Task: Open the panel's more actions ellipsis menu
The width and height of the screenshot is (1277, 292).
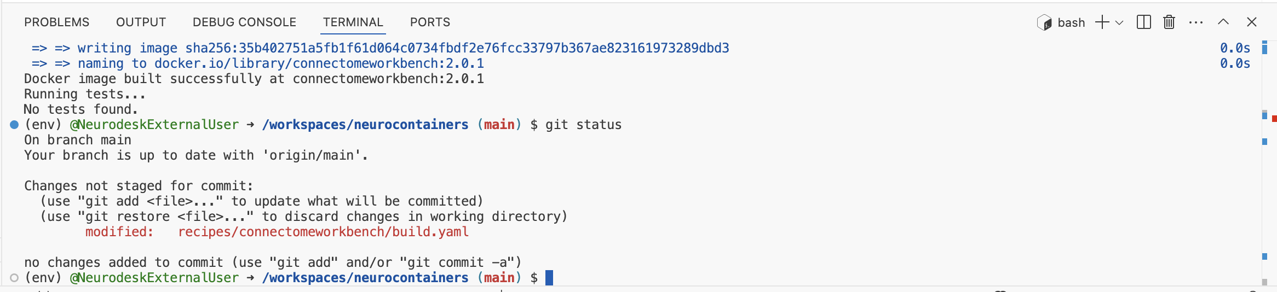Action: (x=1196, y=22)
